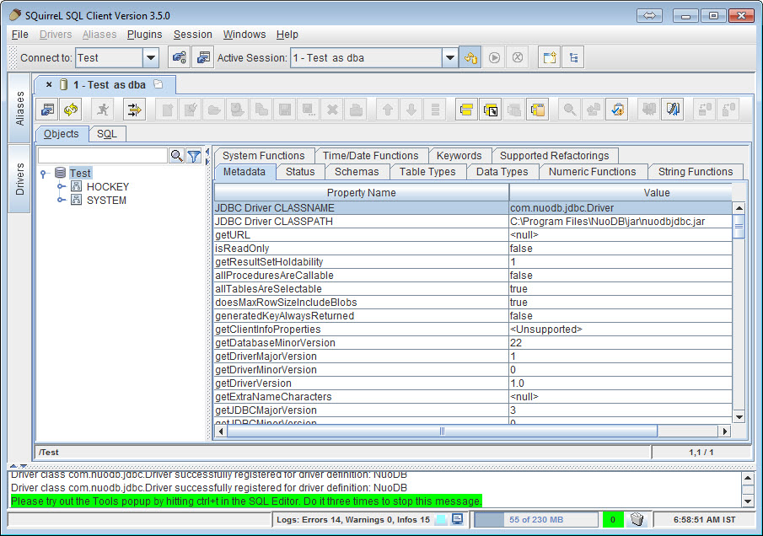Open the Windows menu

tap(244, 35)
